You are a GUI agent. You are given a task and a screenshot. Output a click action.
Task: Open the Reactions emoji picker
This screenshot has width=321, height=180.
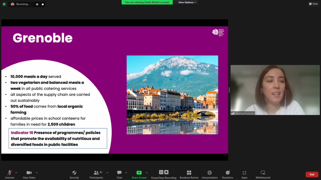(228, 174)
